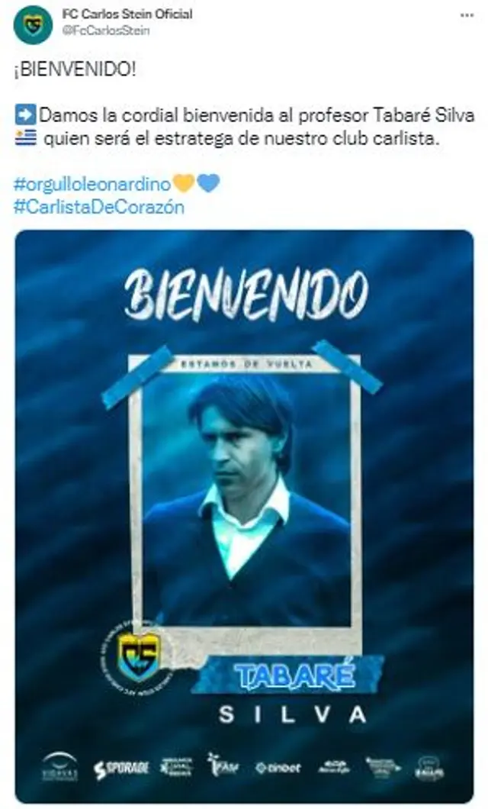This screenshot has width=488, height=809.
Task: Click the coach portrait photo in the frame
Action: 246,501
